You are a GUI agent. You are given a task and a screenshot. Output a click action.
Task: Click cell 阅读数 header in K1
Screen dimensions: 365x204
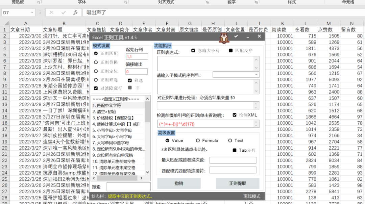[x=282, y=30]
